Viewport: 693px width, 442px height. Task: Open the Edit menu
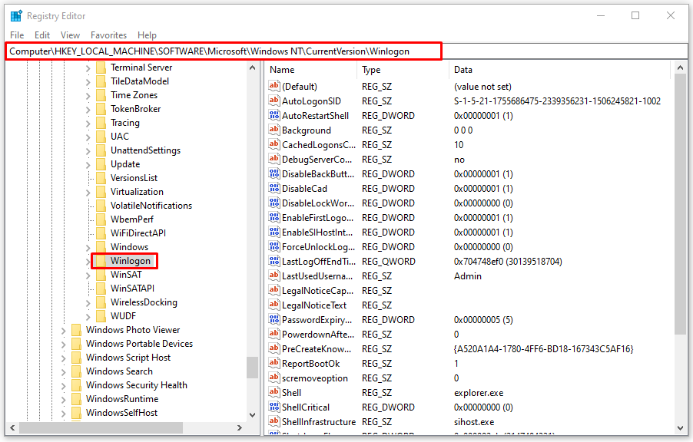tap(42, 35)
